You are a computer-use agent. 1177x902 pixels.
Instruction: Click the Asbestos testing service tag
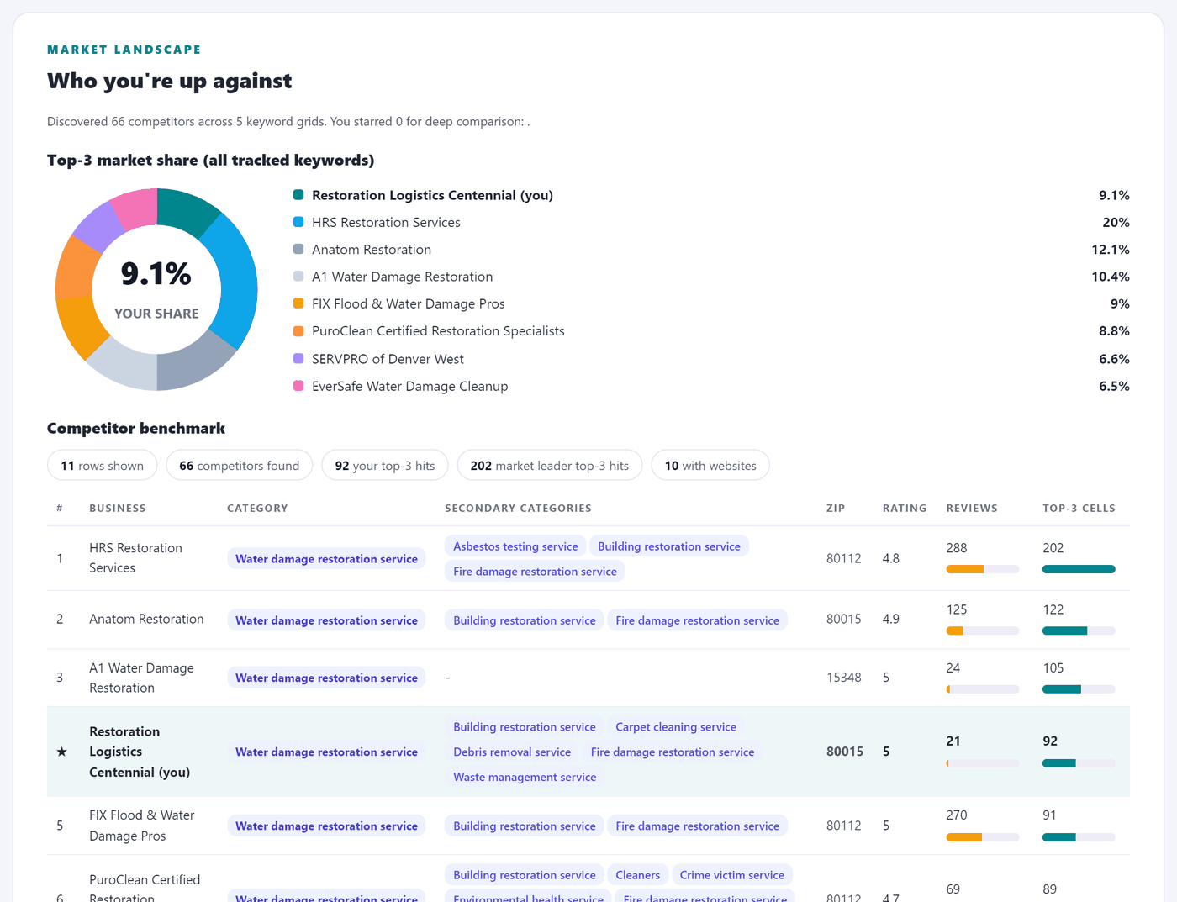pyautogui.click(x=515, y=546)
